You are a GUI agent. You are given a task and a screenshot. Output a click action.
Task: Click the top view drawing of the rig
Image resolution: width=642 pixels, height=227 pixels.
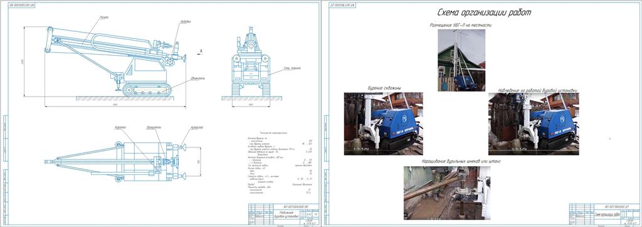[115, 161]
